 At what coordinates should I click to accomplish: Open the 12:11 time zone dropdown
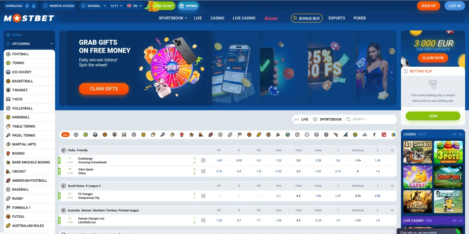pos(116,6)
